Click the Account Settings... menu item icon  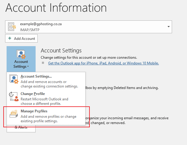pos(14,79)
